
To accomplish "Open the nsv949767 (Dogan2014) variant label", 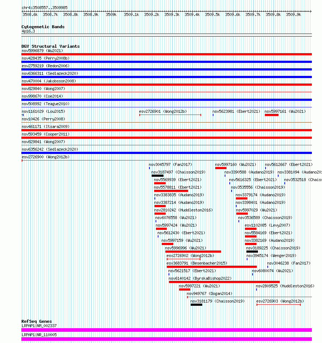I will click(209, 293).
